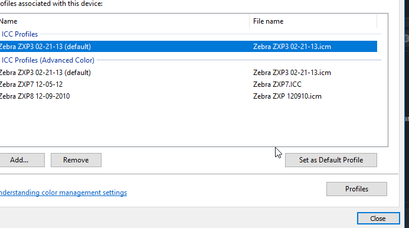
Task: Open Understanding color management settings link
Action: [x=63, y=193]
